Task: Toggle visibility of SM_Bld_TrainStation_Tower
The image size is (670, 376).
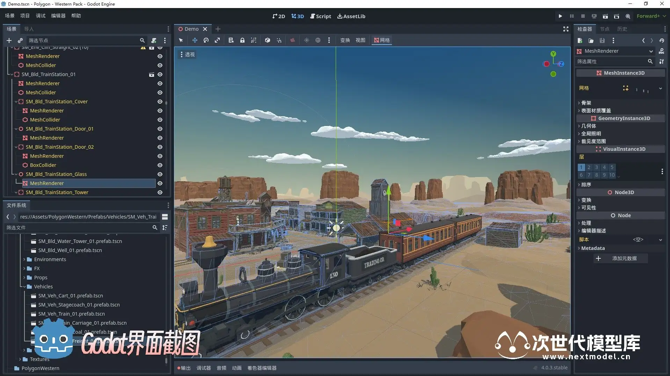Action: (160, 192)
